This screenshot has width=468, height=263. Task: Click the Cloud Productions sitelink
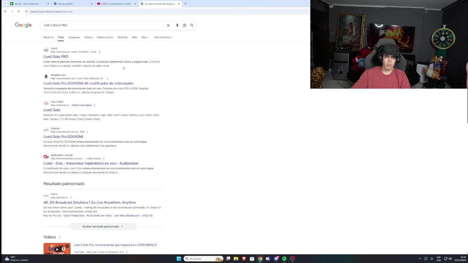(74, 216)
